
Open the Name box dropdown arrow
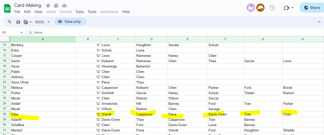point(22,32)
